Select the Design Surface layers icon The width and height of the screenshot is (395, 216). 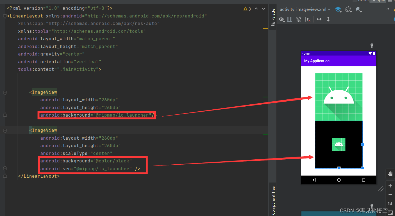point(338,9)
